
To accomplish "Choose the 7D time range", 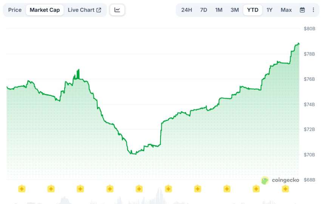I will pyautogui.click(x=203, y=10).
